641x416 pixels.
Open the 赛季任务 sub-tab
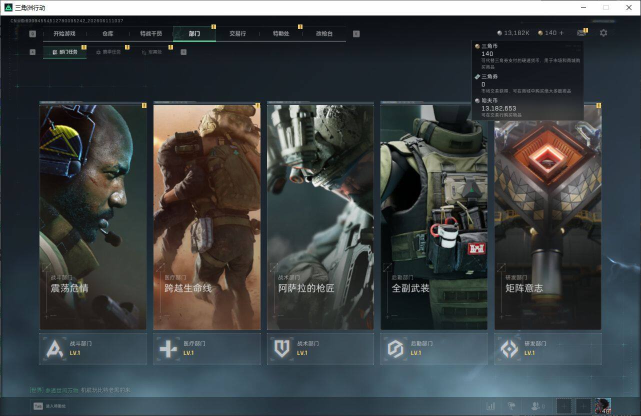click(x=108, y=52)
